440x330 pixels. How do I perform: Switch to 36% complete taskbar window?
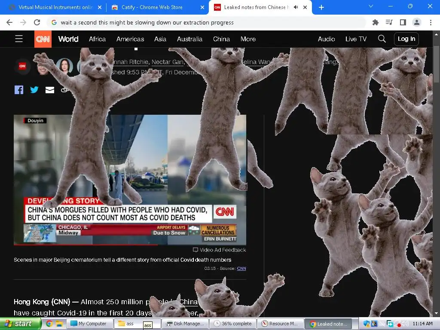233,324
